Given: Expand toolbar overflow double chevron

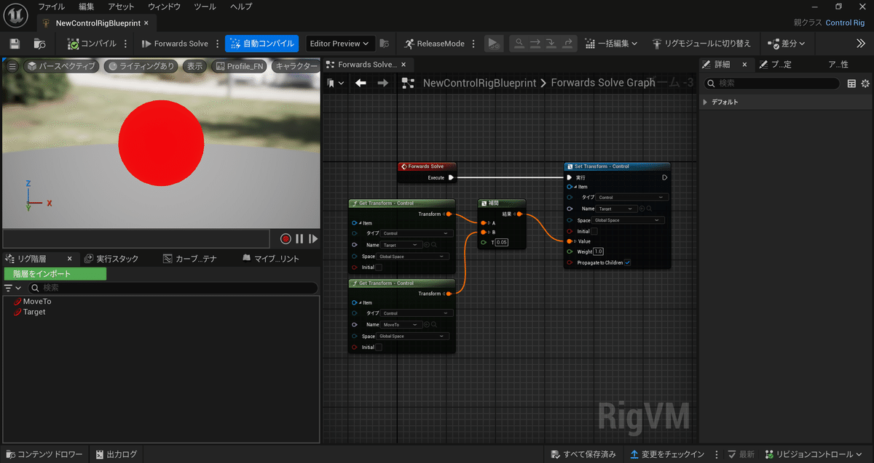Looking at the screenshot, I should [x=860, y=44].
